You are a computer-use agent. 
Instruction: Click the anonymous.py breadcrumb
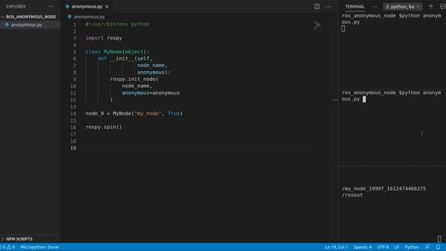click(89, 17)
